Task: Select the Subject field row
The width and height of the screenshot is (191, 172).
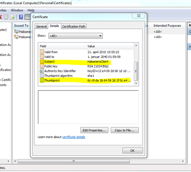Action: click(x=86, y=62)
